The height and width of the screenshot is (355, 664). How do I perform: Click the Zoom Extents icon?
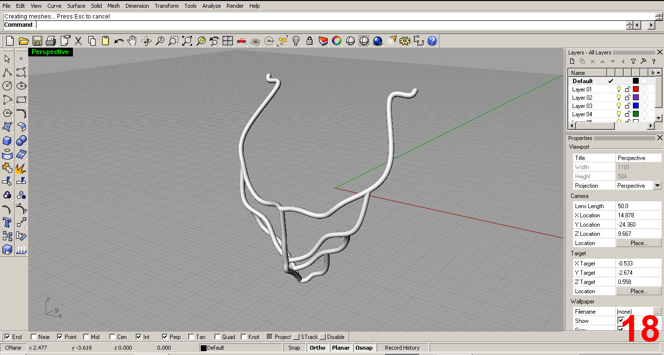(187, 41)
